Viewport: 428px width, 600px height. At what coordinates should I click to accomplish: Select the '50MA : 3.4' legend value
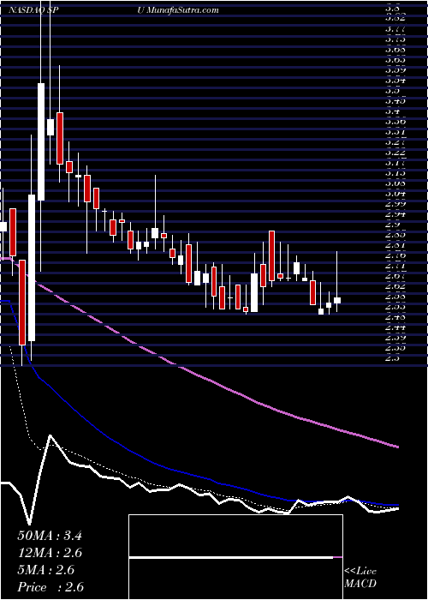50,536
